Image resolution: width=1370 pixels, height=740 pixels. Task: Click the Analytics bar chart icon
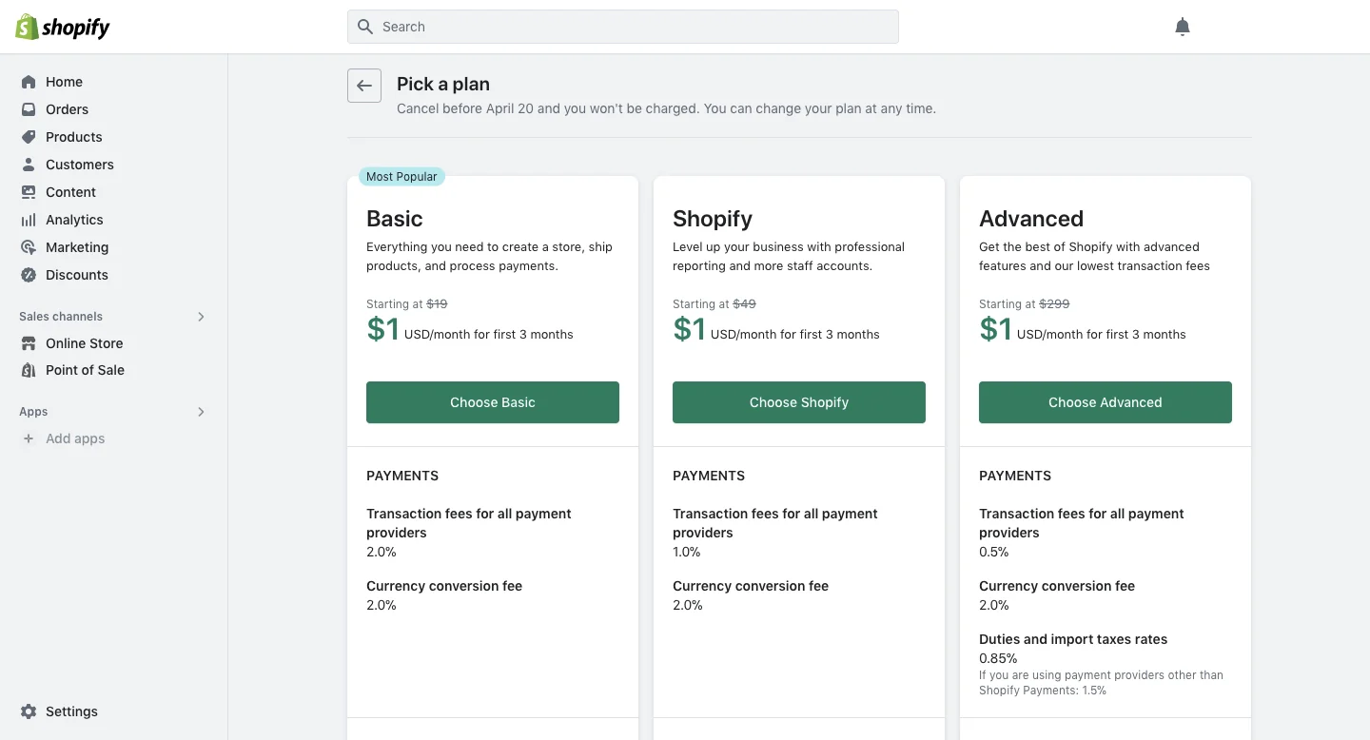point(29,220)
